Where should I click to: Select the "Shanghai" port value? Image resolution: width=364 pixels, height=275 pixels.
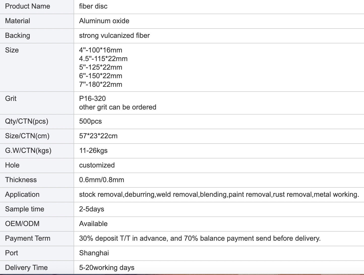(x=94, y=253)
